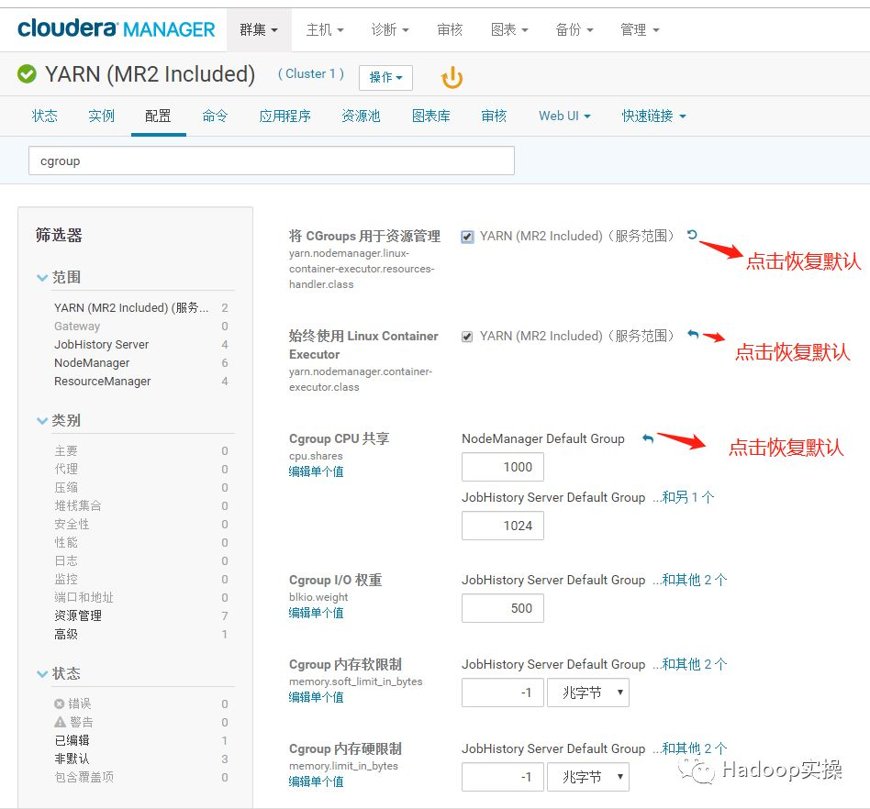The width and height of the screenshot is (870, 809).
Task: Click NodeManager CPU shares field showing 1000
Action: 503,467
